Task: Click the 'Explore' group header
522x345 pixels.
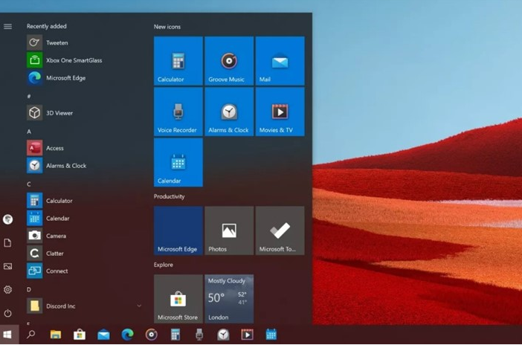Action: [164, 265]
